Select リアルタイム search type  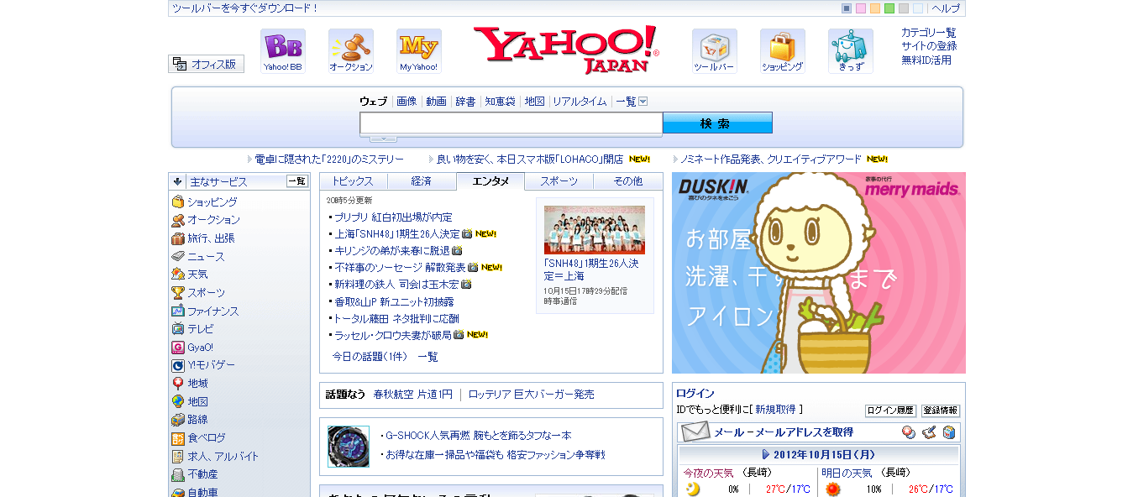click(x=580, y=102)
